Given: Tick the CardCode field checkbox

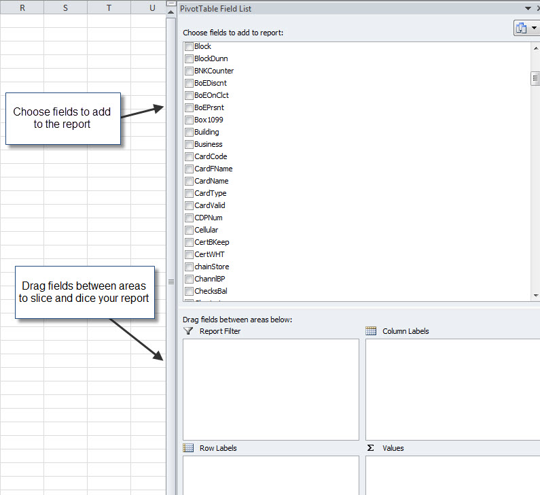Looking at the screenshot, I should click(189, 156).
